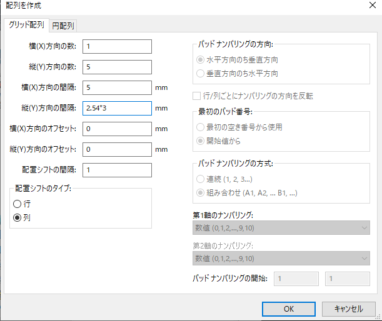This screenshot has width=382, height=321.
Task: Switch to the 円配列 tab
Action: tap(63, 26)
